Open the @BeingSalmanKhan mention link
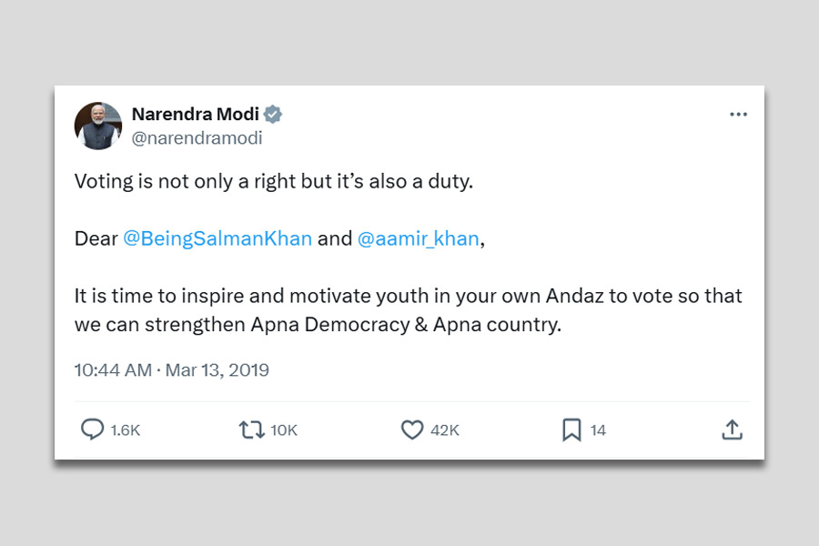Viewport: 819px width, 546px height. pyautogui.click(x=217, y=238)
